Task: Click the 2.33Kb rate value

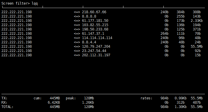Action: click(196, 21)
